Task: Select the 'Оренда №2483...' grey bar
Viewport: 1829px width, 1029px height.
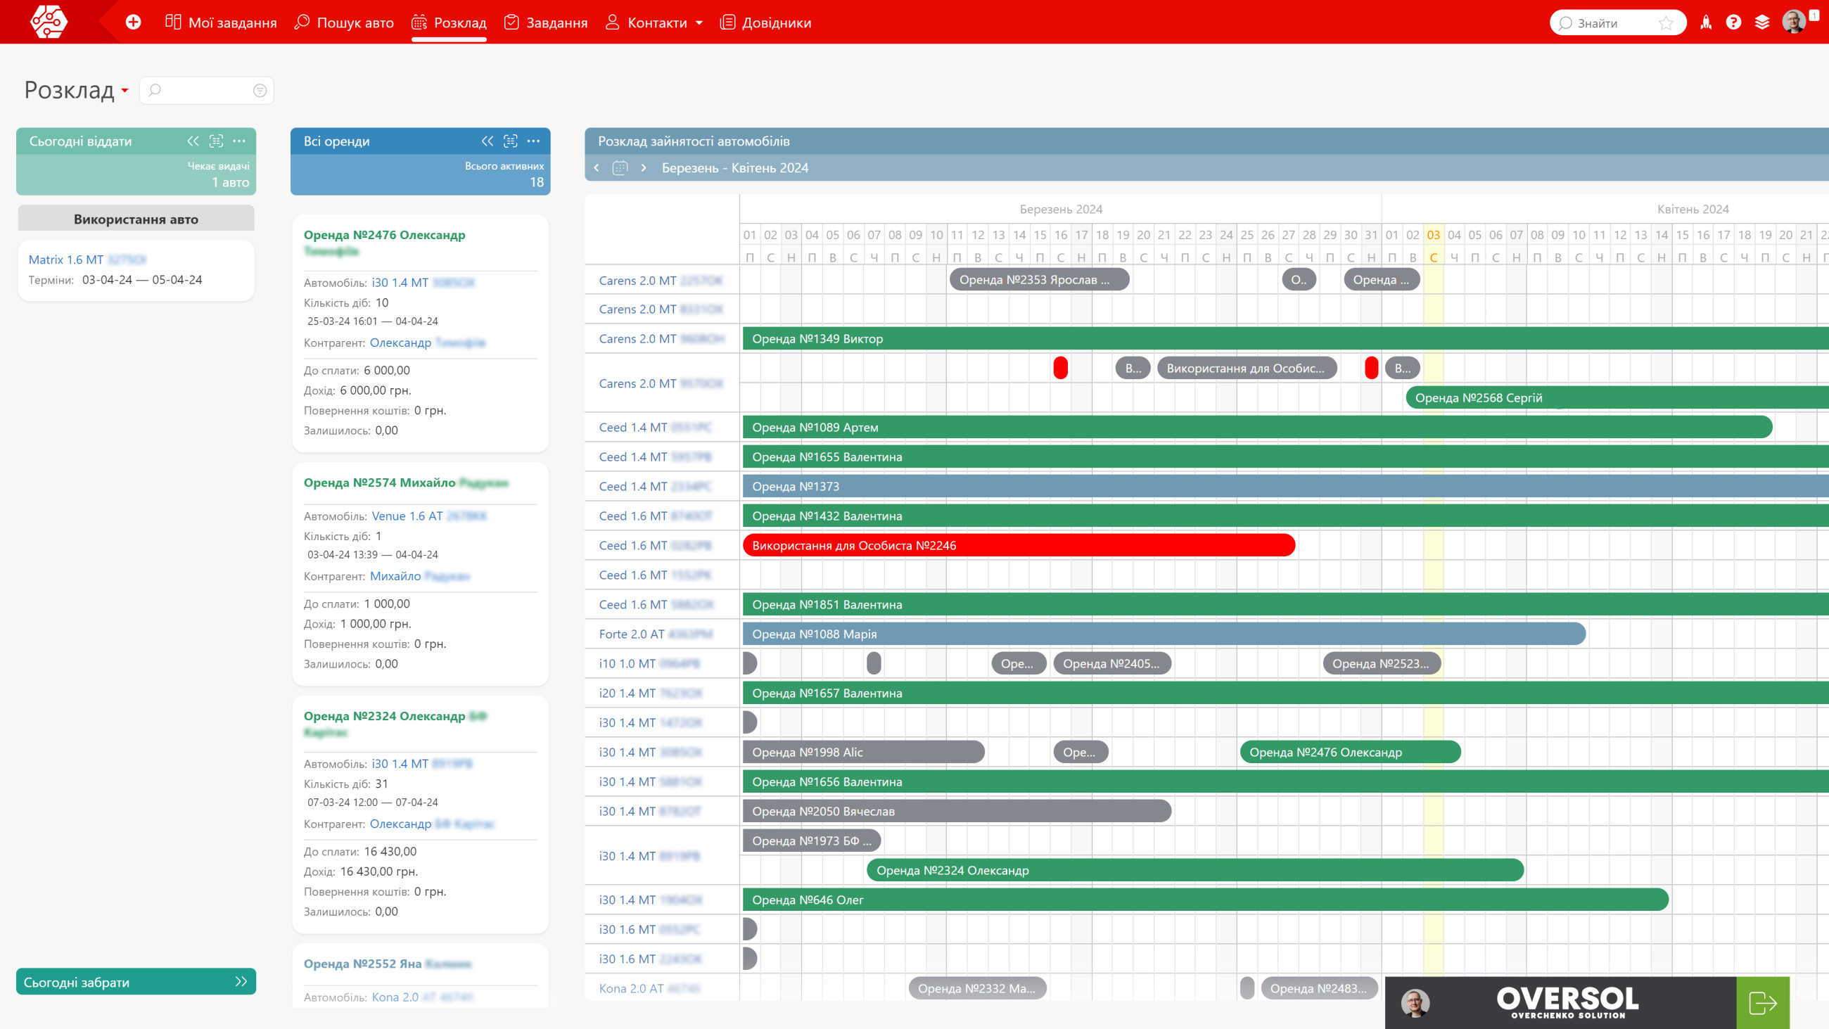Action: (1318, 988)
